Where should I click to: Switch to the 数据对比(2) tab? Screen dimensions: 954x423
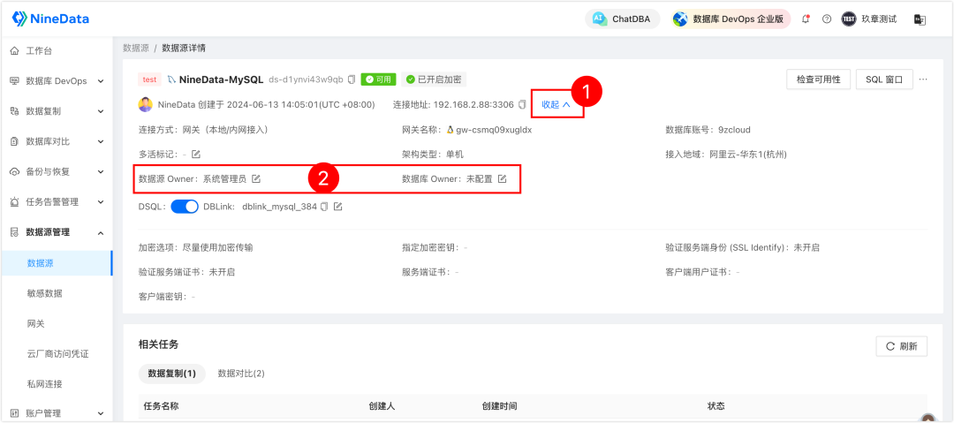coord(241,373)
